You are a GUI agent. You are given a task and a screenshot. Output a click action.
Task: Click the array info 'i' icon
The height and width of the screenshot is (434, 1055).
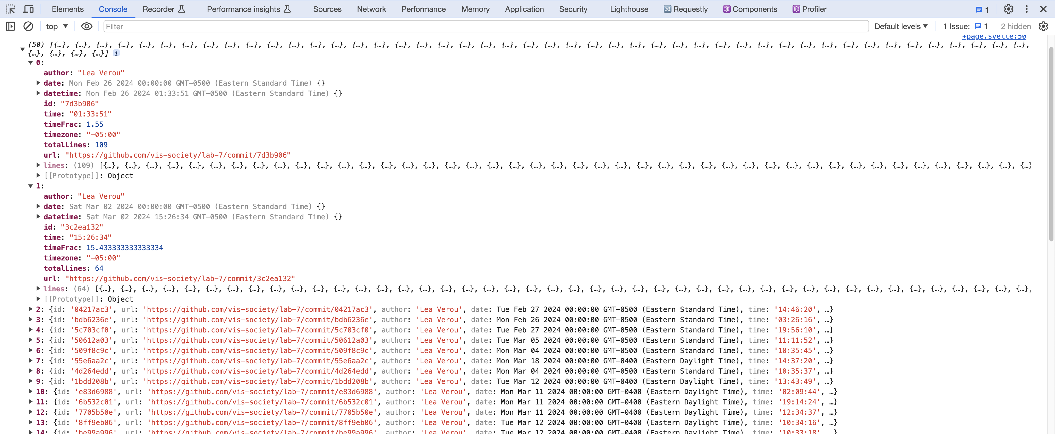click(116, 53)
